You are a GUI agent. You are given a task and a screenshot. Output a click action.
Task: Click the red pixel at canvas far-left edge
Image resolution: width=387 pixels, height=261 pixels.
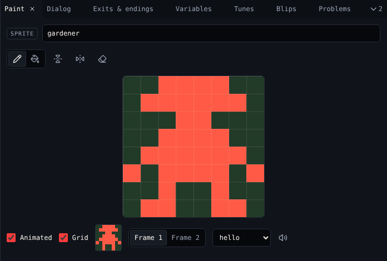(132, 173)
